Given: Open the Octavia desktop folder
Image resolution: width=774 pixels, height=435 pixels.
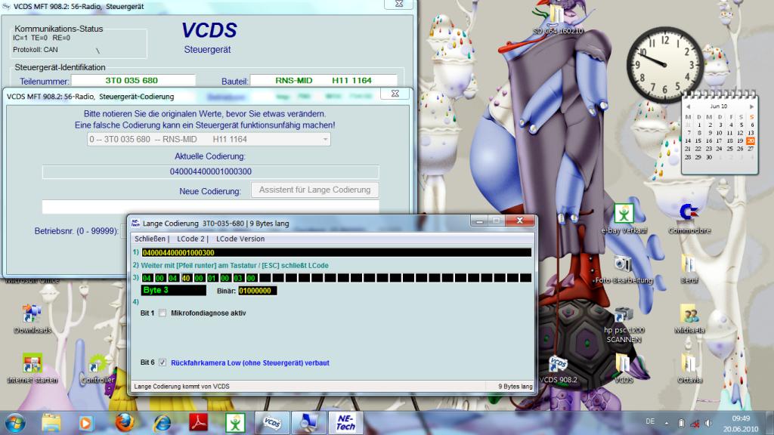Looking at the screenshot, I should coord(689,369).
